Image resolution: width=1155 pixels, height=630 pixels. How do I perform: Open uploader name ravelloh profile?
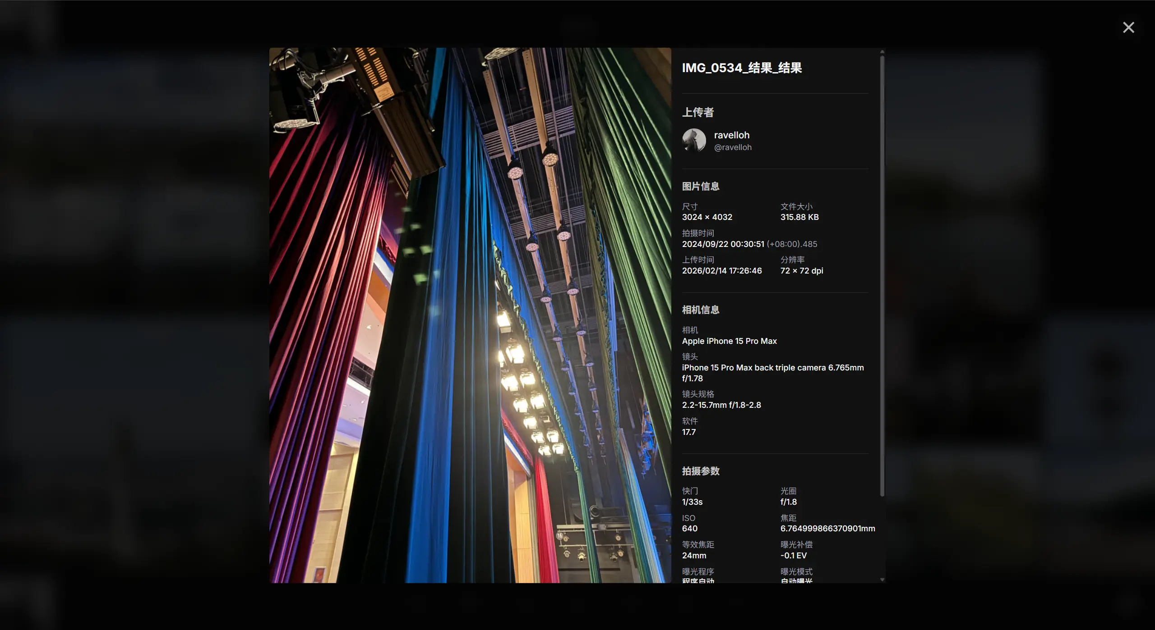(731, 135)
